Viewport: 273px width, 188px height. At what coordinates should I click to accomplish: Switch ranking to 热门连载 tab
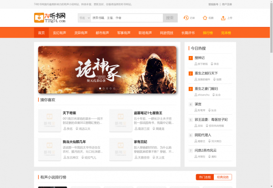point(205,177)
